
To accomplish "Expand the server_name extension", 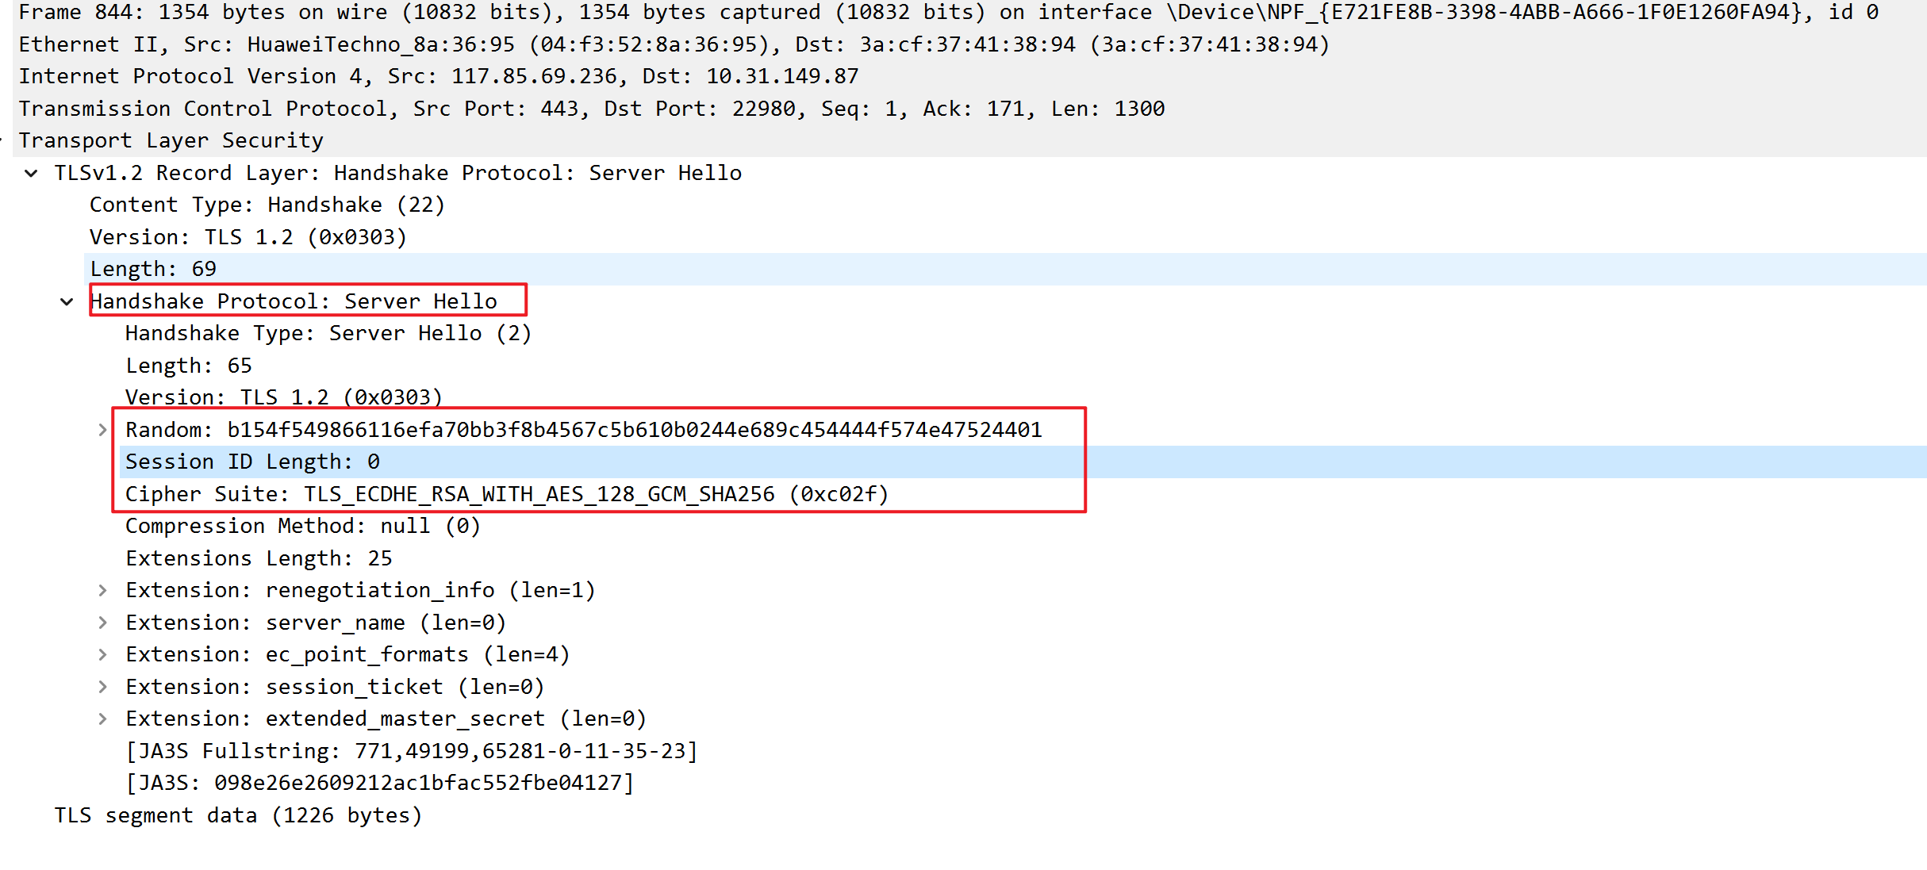I will coord(102,623).
